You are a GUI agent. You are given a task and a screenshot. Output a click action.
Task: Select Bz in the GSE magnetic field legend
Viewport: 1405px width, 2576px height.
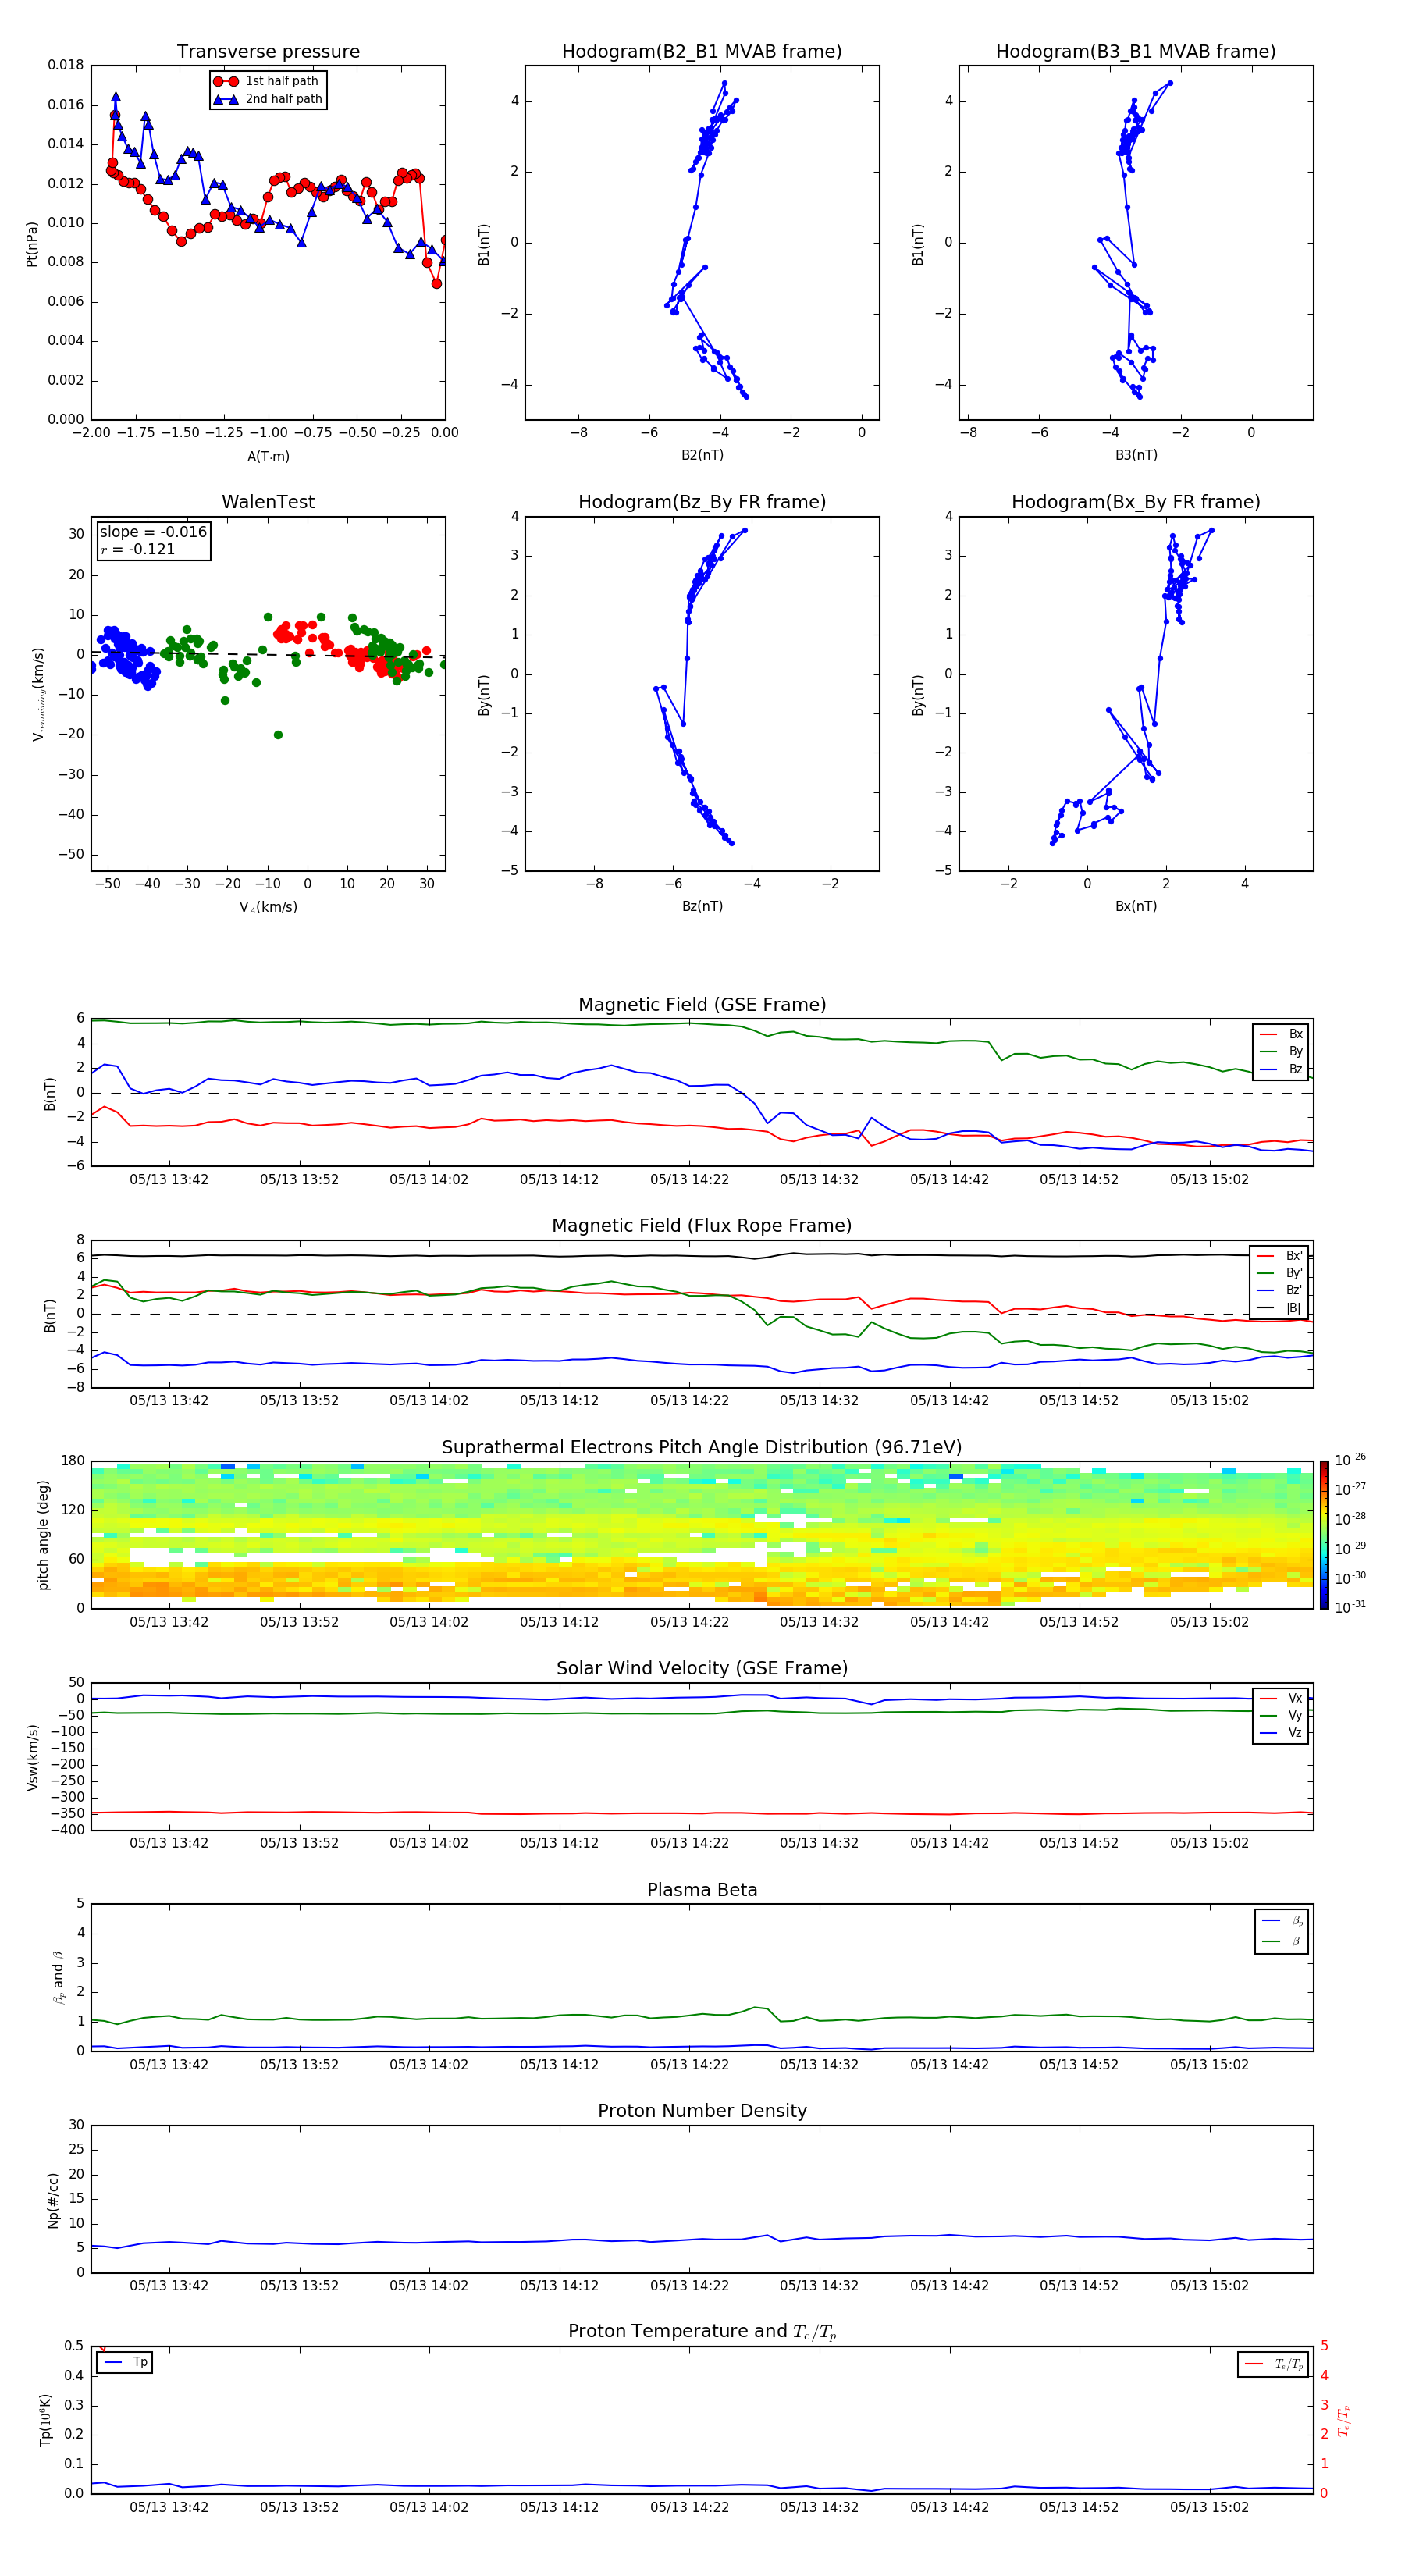point(1281,1070)
